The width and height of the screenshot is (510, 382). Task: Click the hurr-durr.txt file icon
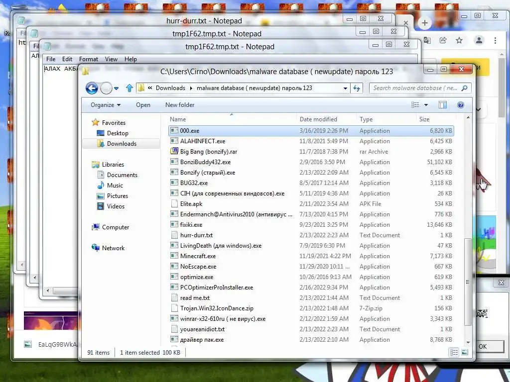coord(174,235)
